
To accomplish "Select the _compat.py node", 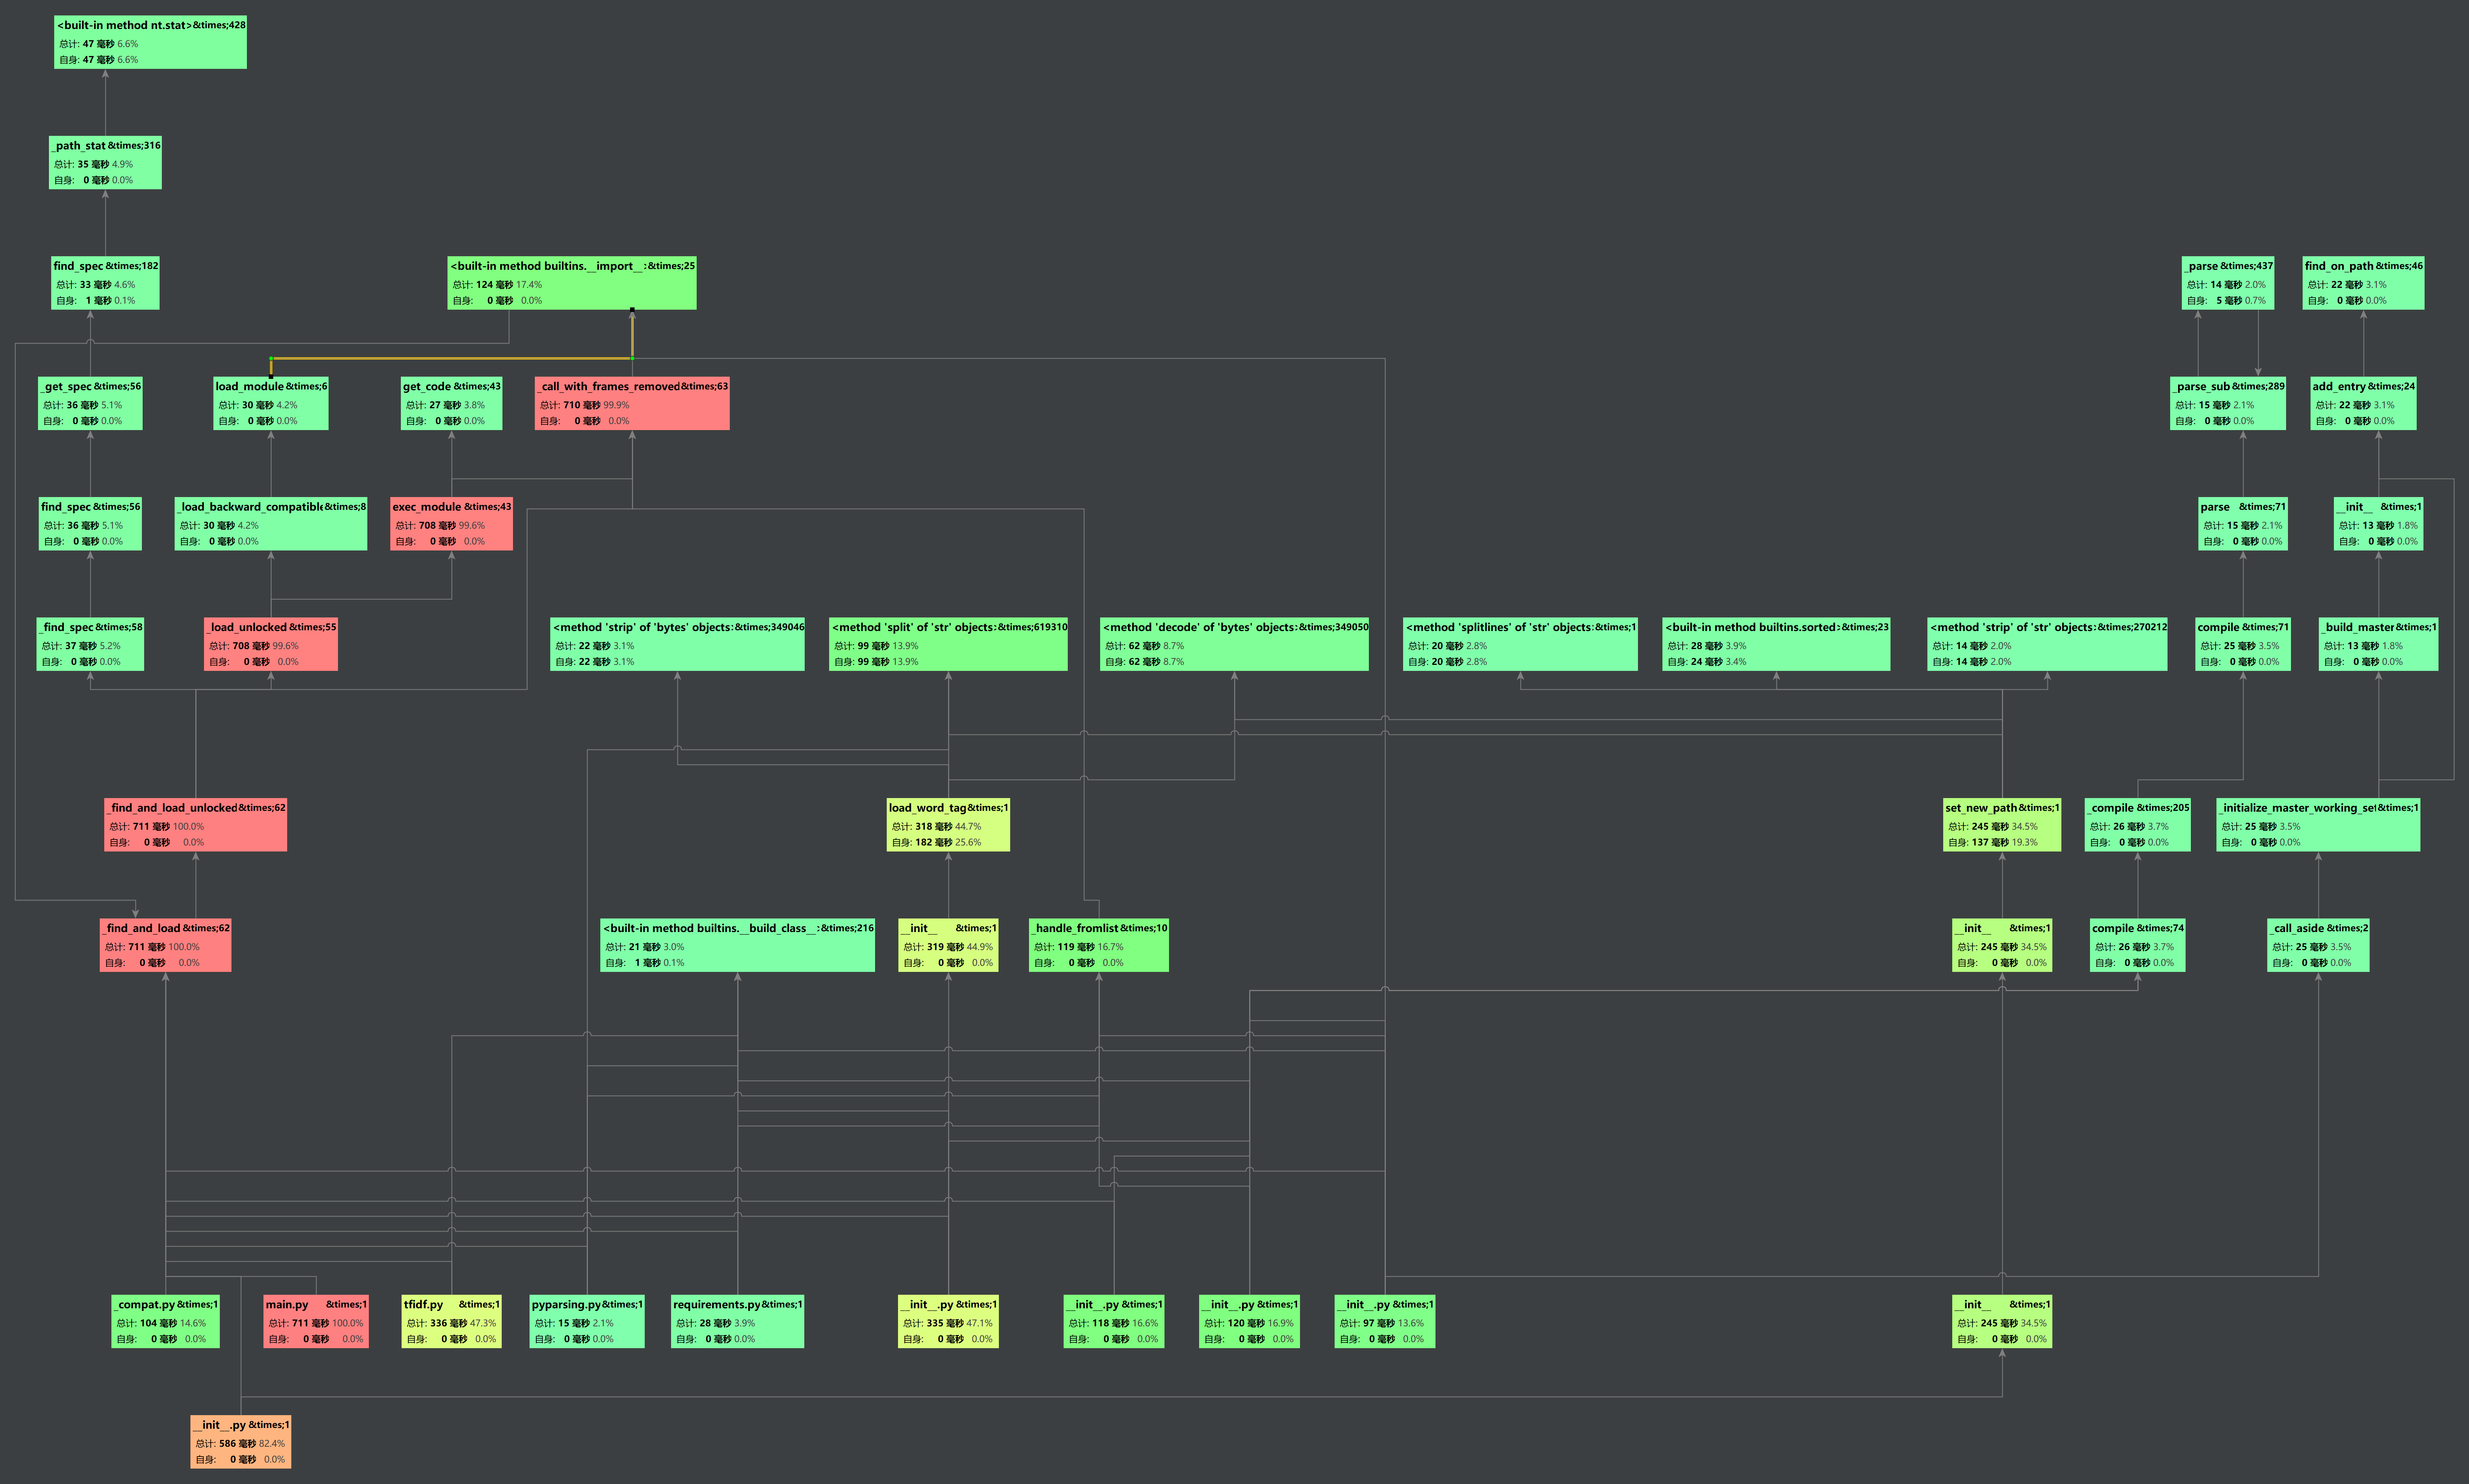I will pyautogui.click(x=165, y=1321).
